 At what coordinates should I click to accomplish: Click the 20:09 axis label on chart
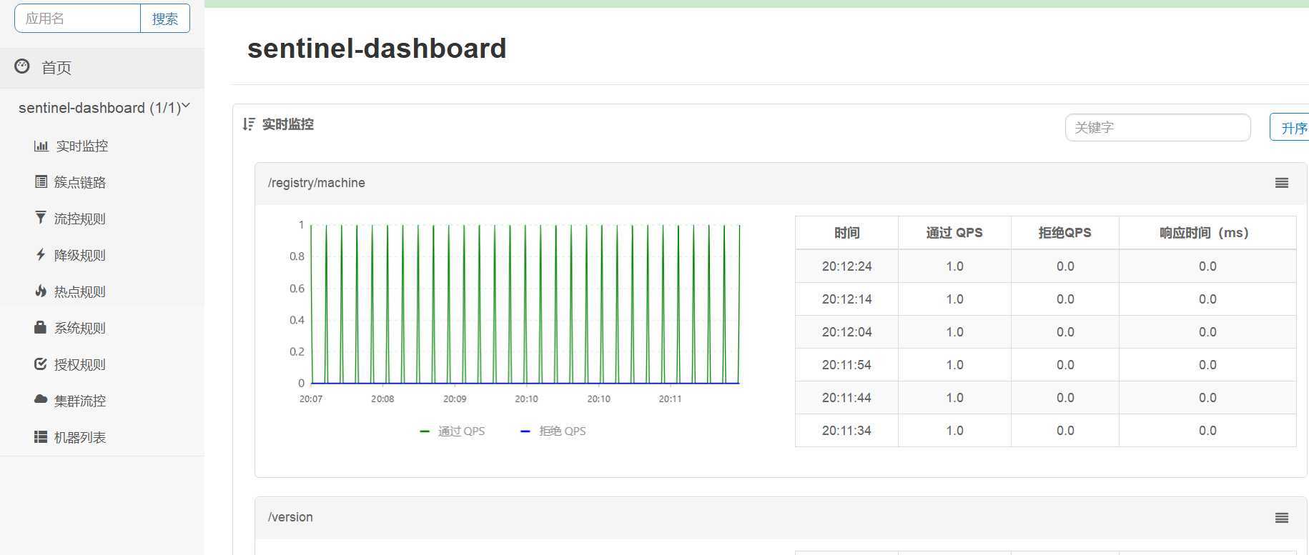click(x=455, y=399)
